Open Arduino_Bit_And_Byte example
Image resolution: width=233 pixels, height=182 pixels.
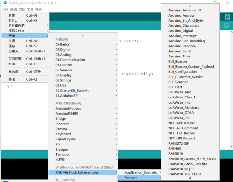pos(190,20)
